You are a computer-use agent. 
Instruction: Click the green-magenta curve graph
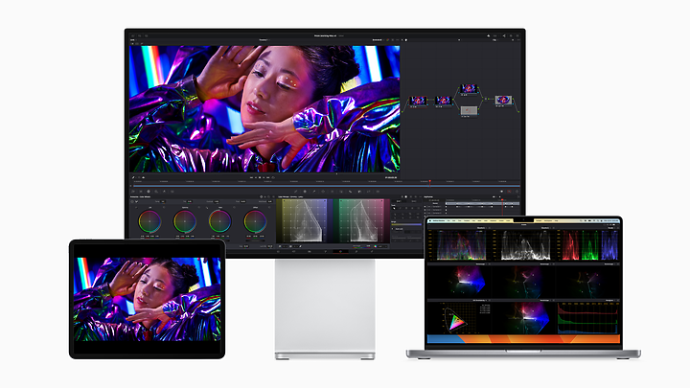click(361, 220)
